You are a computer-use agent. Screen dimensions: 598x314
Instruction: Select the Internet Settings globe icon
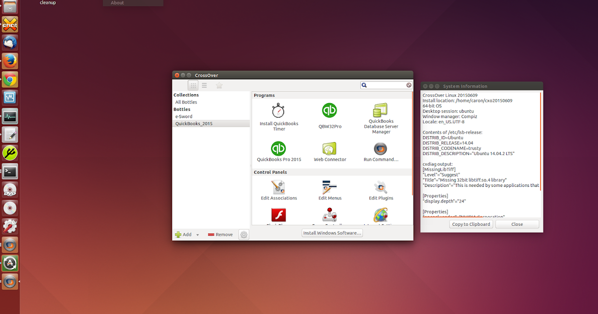coord(381,215)
